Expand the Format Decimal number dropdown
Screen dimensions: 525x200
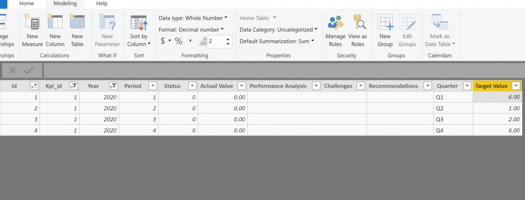tap(191, 30)
